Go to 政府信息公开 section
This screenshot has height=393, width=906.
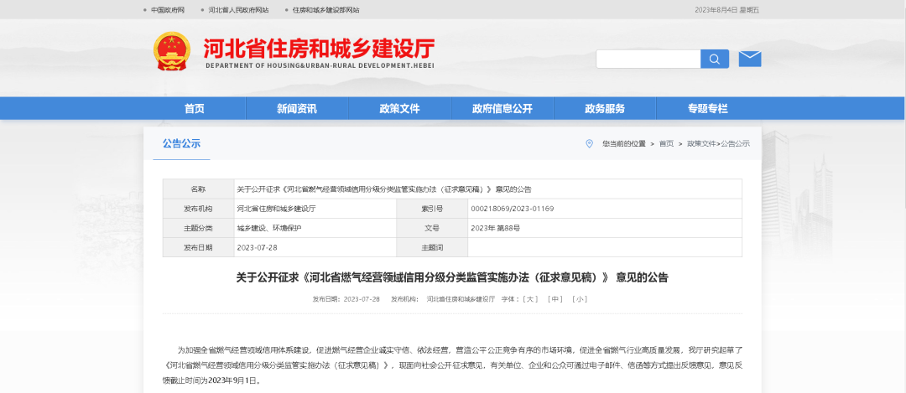[502, 109]
